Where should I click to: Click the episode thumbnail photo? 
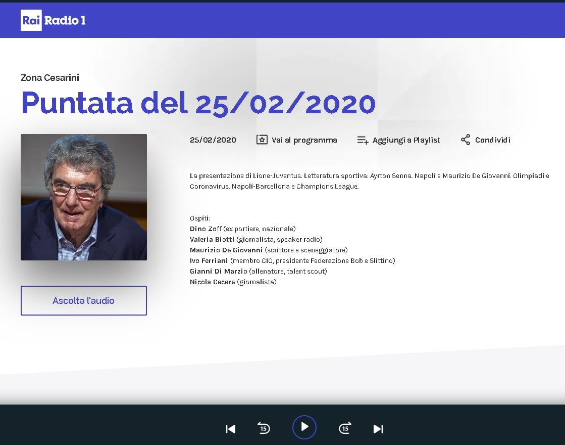(84, 197)
